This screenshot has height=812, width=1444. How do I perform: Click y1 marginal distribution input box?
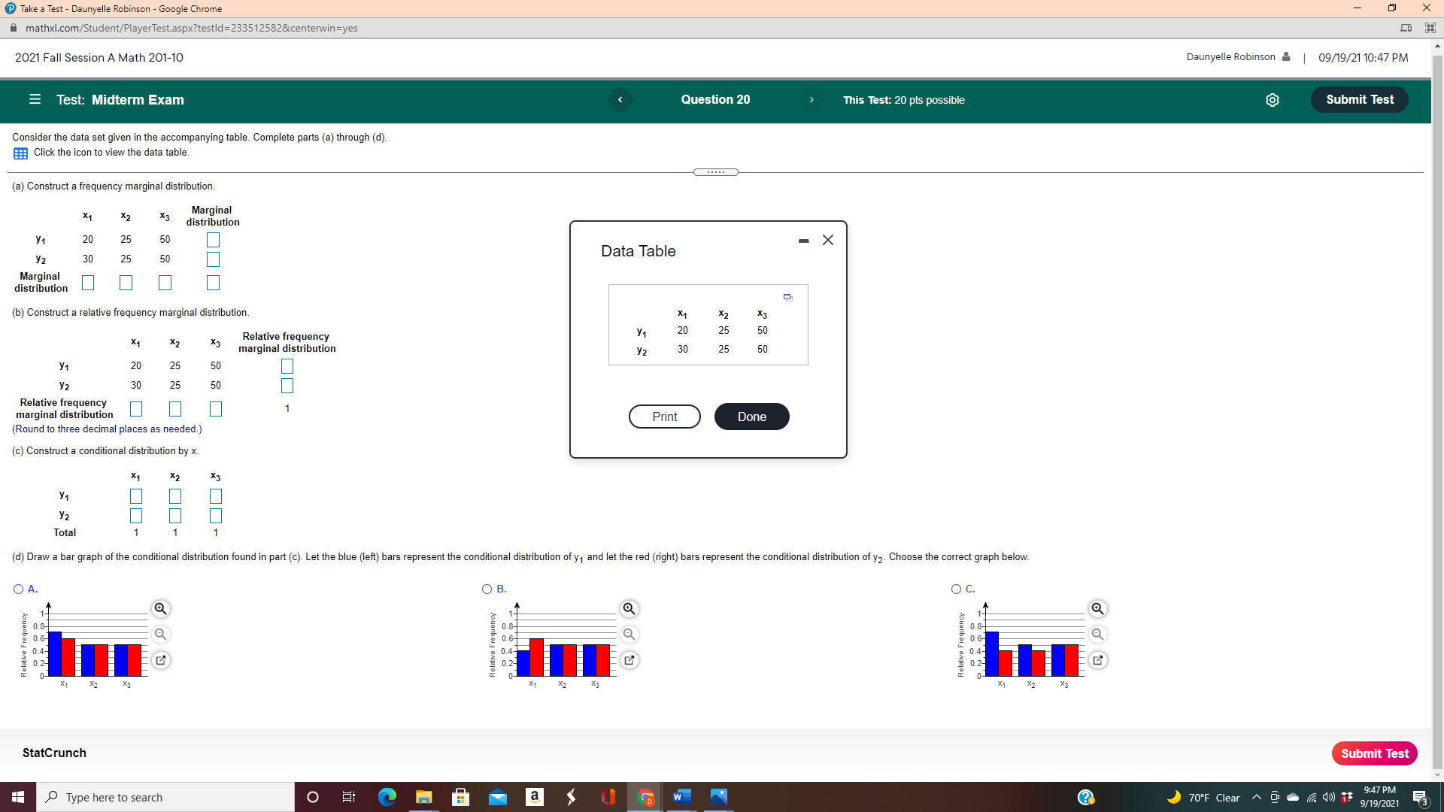(x=213, y=240)
